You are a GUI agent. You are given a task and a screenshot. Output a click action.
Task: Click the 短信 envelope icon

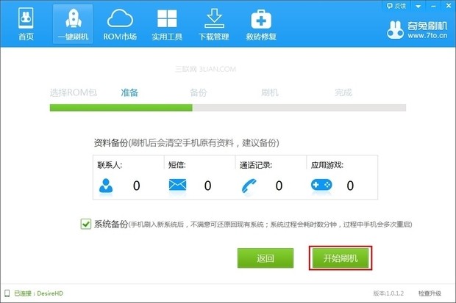click(x=177, y=185)
